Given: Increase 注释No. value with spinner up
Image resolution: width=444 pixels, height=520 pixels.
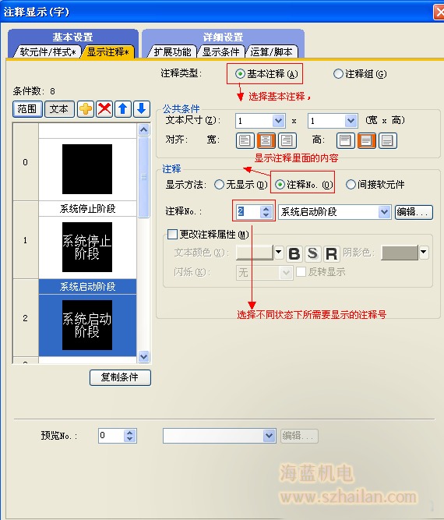Looking at the screenshot, I should click(x=266, y=209).
